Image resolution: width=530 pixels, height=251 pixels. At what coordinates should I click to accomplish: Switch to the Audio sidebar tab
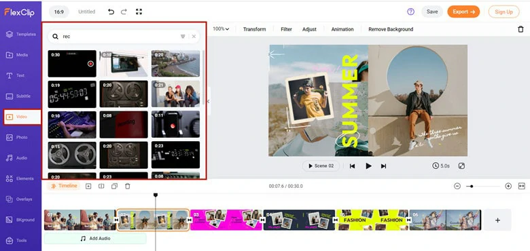pos(20,158)
